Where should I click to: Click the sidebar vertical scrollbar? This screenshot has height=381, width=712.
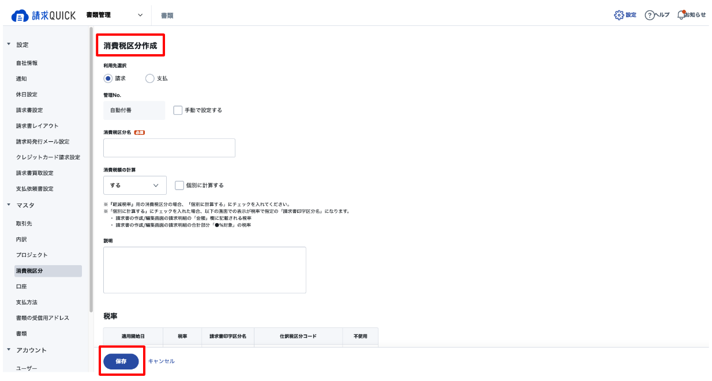point(91,169)
